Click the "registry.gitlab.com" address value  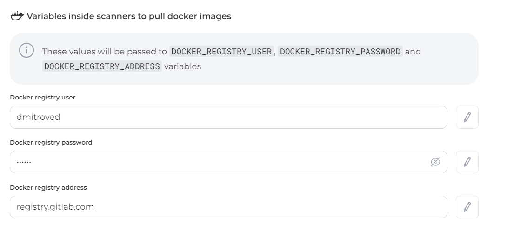[55, 207]
